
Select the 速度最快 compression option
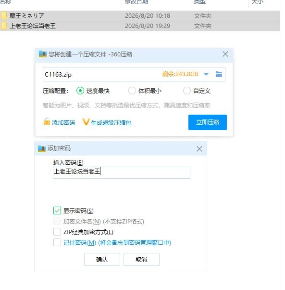pyautogui.click(x=80, y=91)
